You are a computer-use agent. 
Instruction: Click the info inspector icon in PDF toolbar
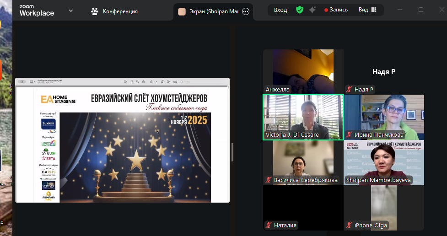coord(125,81)
